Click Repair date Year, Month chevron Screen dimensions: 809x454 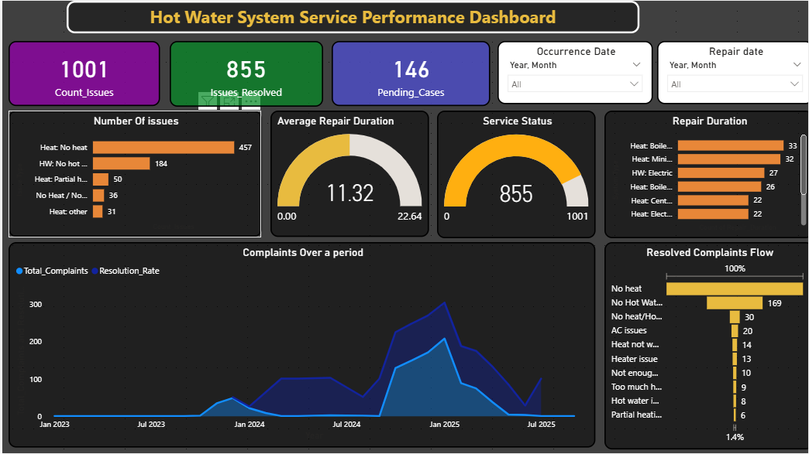796,66
